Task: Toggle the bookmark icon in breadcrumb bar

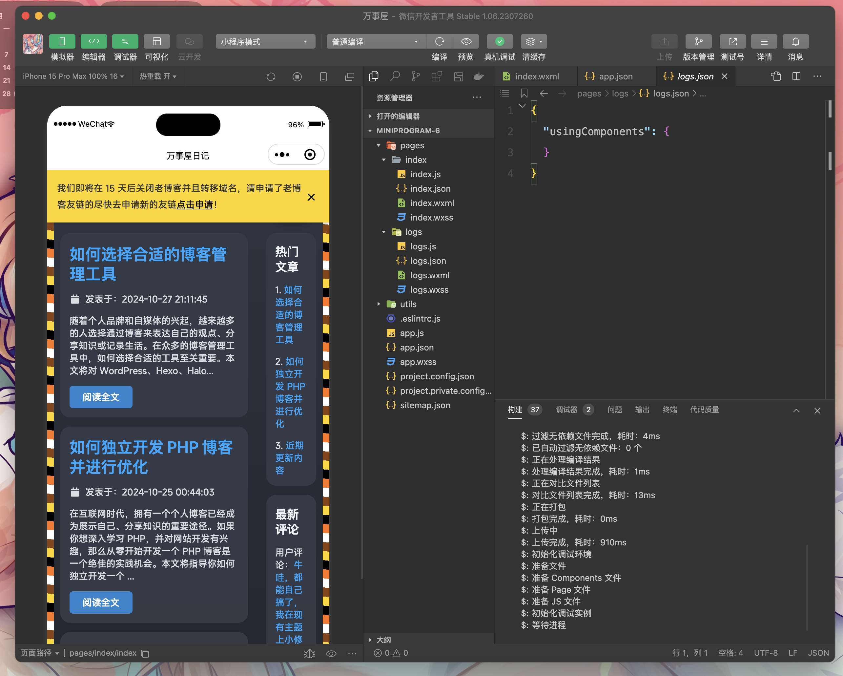Action: point(524,94)
